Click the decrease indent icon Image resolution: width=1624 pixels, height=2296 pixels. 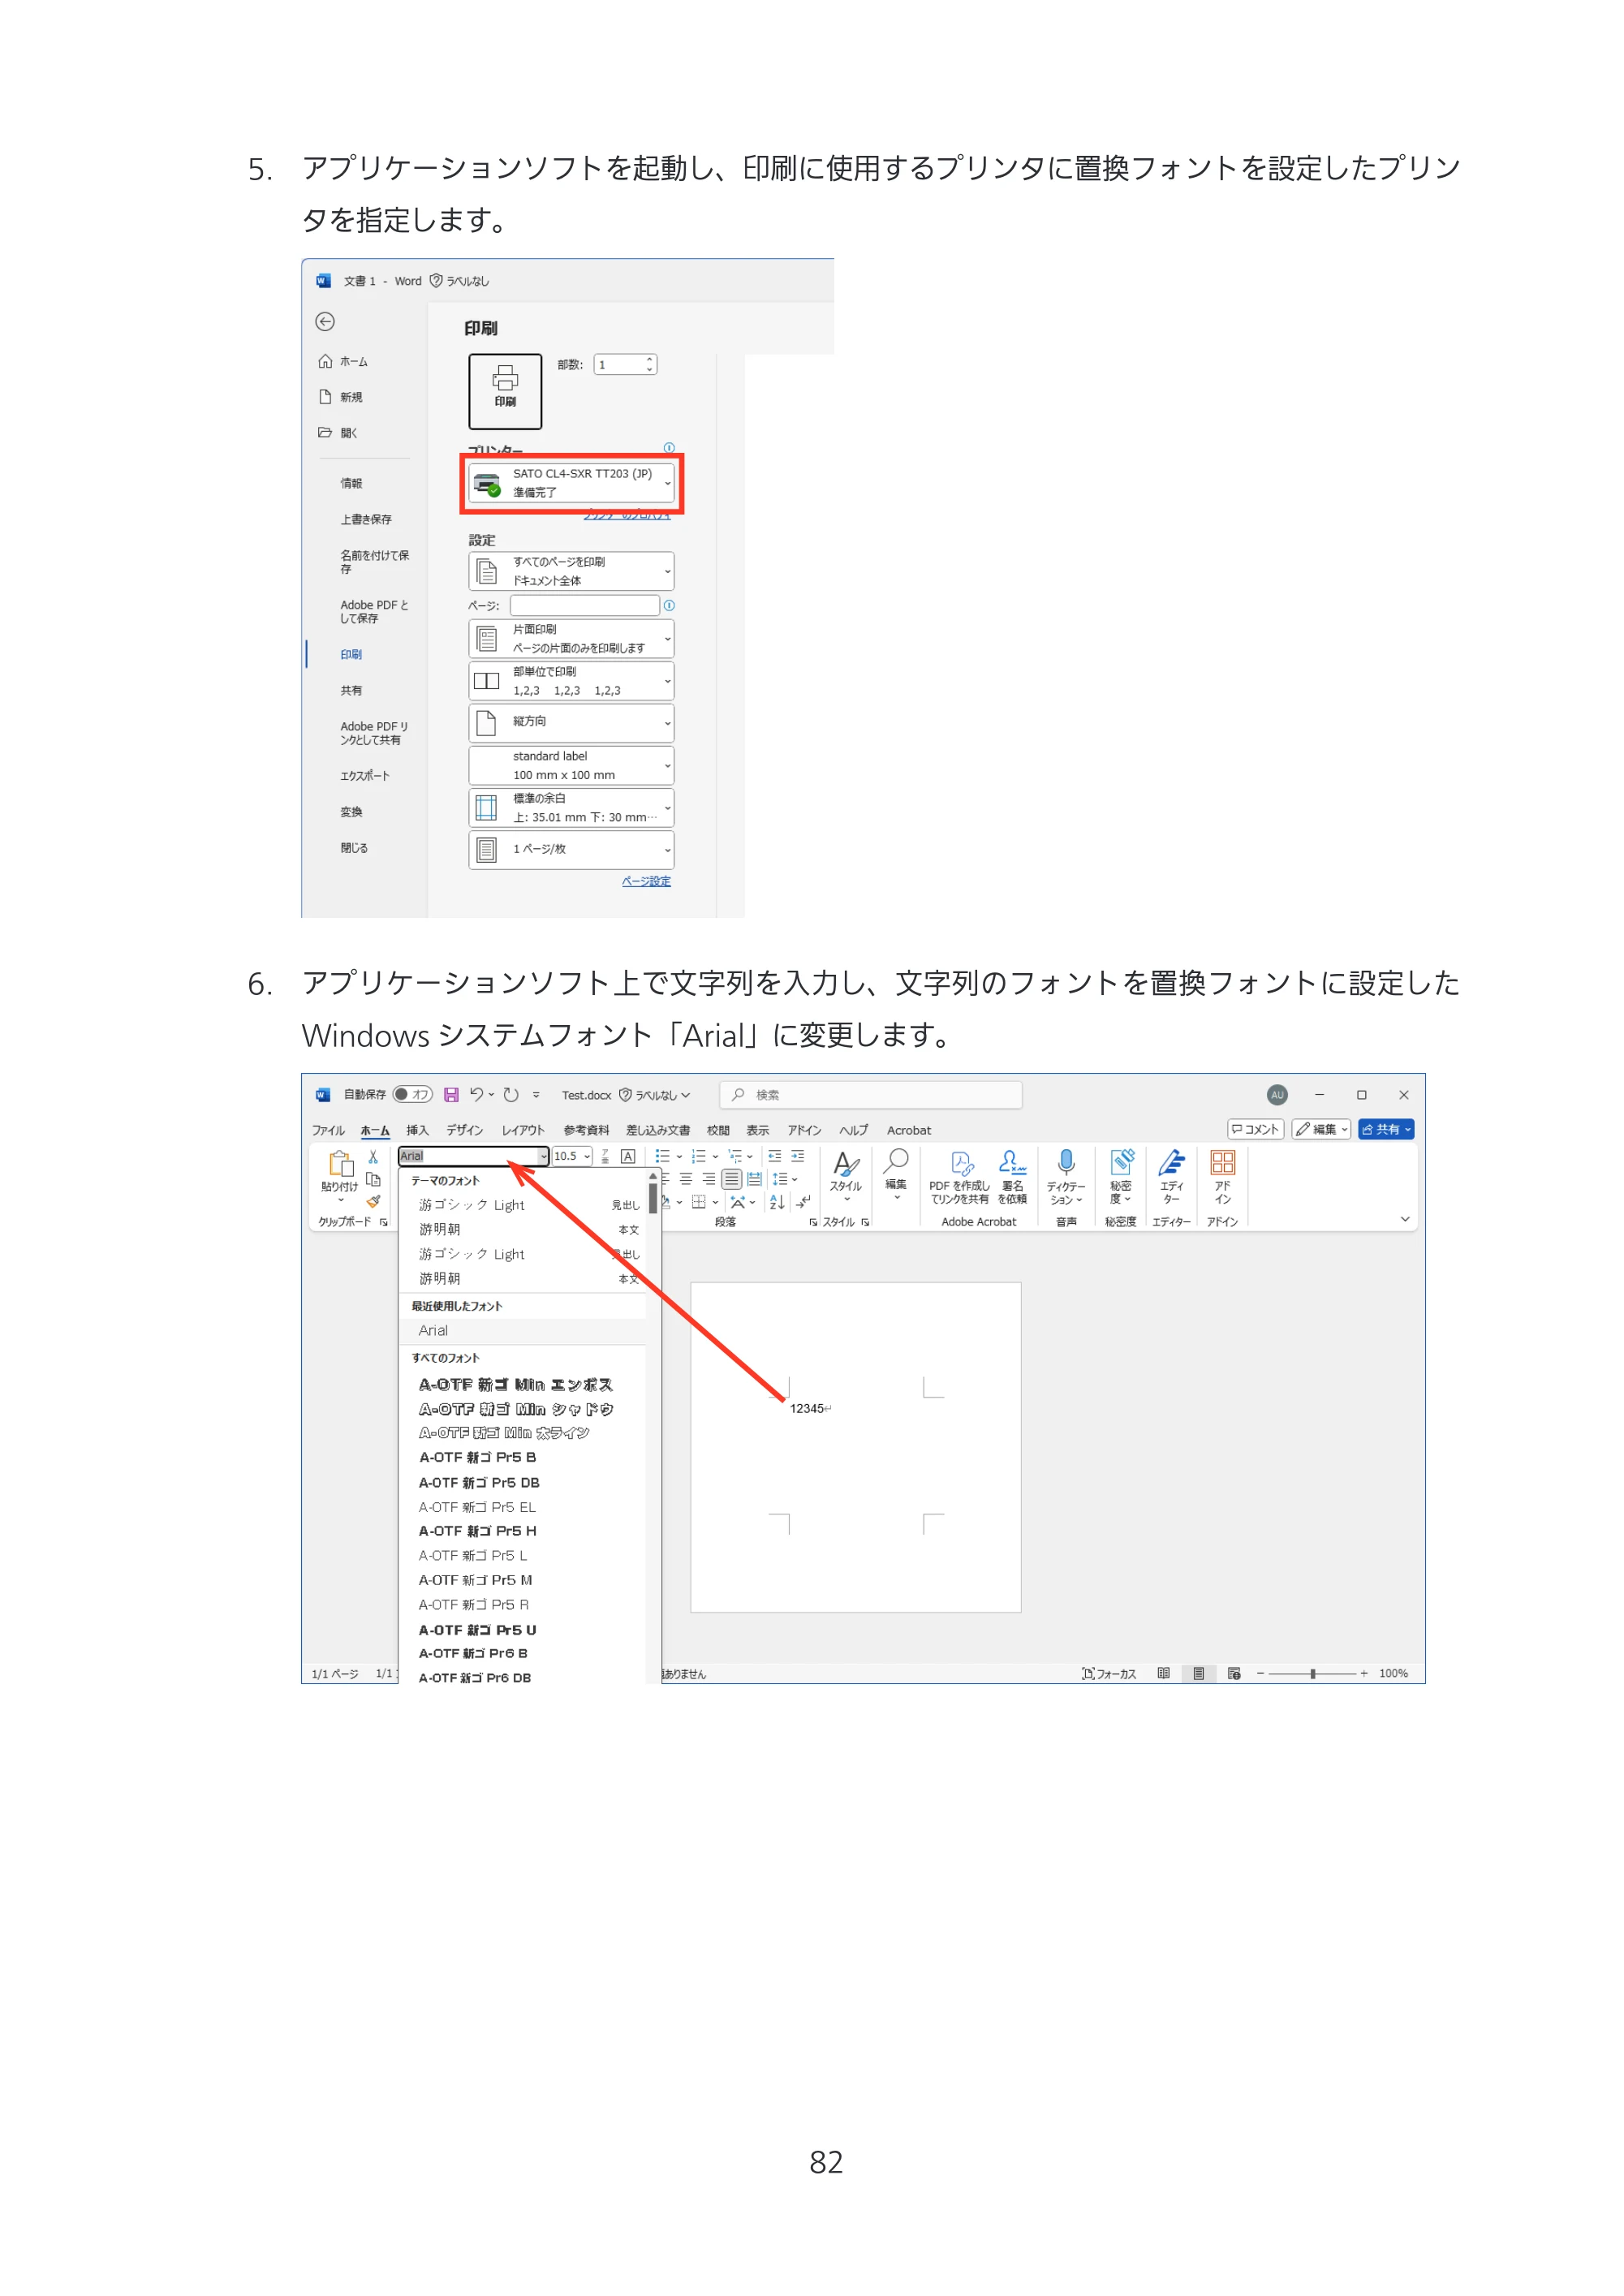(x=775, y=1156)
